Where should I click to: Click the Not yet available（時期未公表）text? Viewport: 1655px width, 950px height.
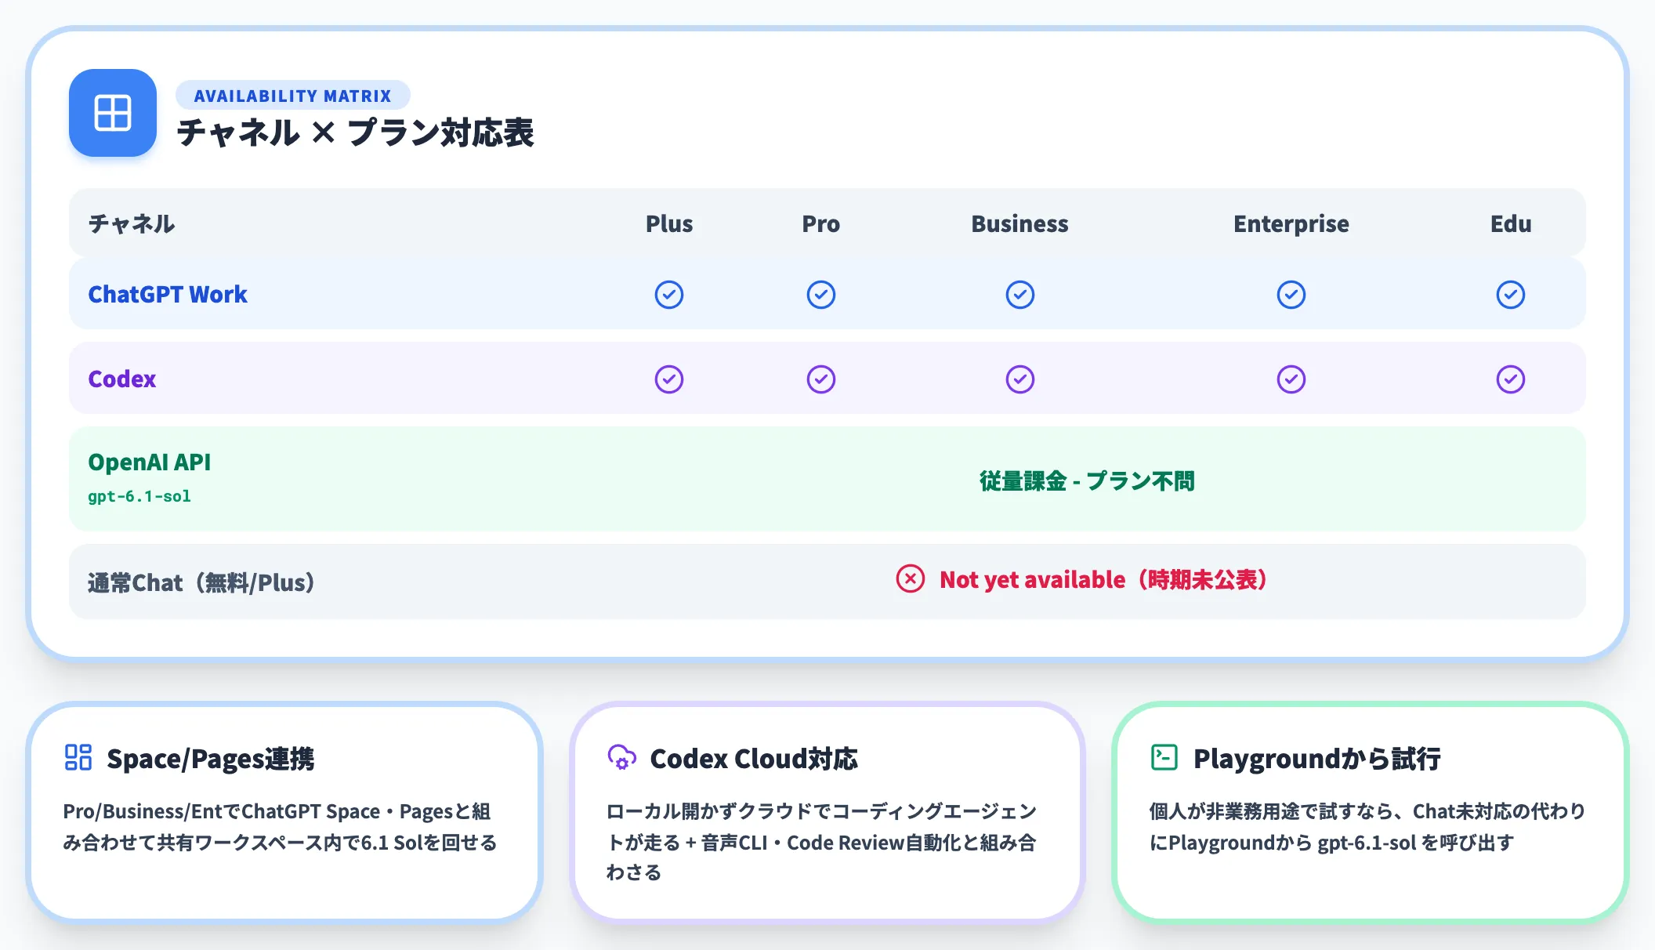coord(1103,579)
